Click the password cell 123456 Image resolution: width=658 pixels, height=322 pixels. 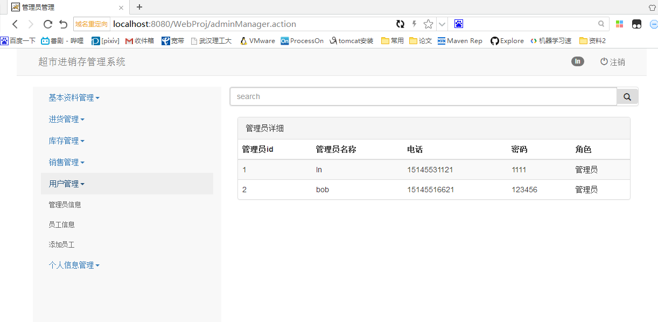click(524, 190)
